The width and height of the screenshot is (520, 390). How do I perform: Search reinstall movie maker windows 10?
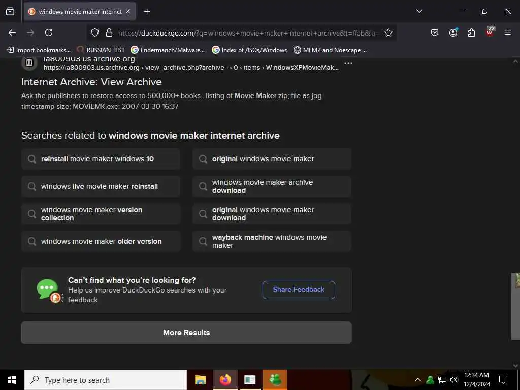(101, 159)
